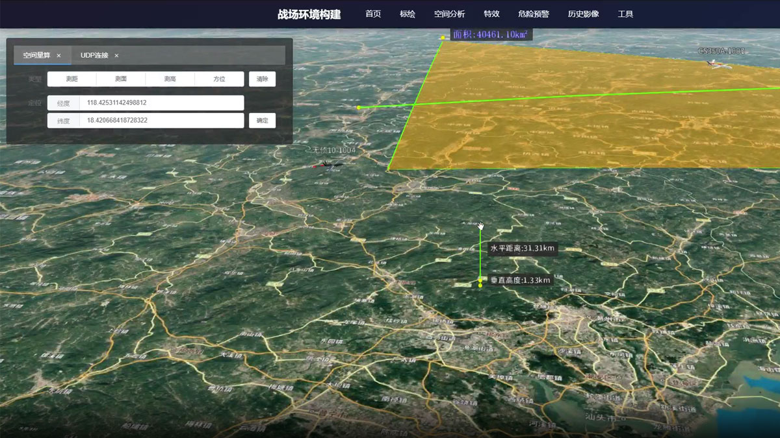Click the 面积:40461.10km² label
Viewport: 780px width, 438px height.
(491, 34)
